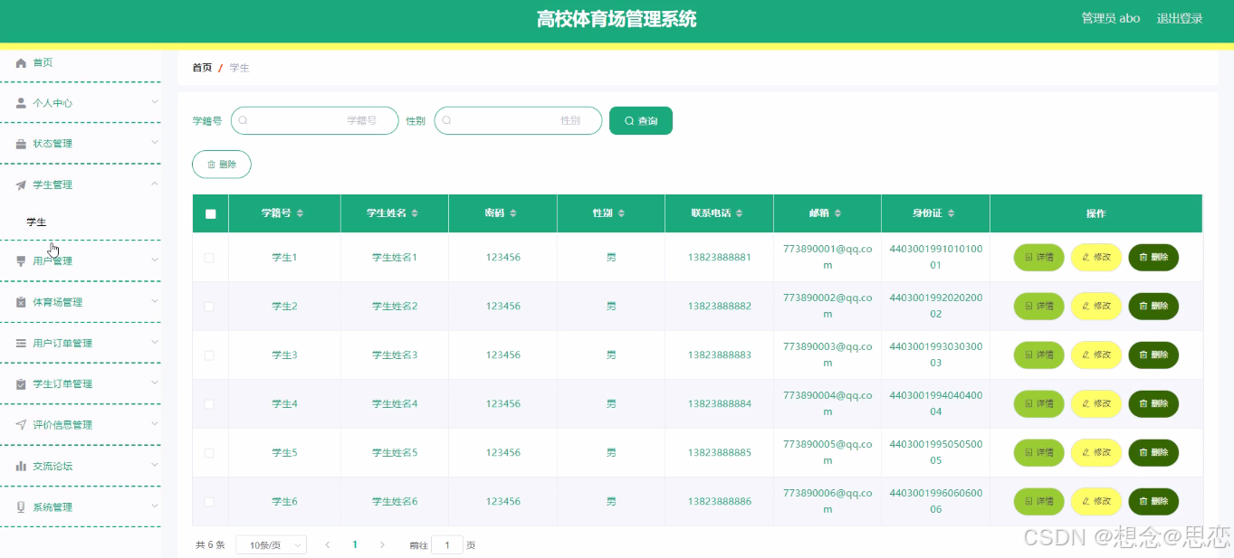This screenshot has height=558, width=1234.
Task: Select page 1 in pagination
Action: [x=355, y=544]
